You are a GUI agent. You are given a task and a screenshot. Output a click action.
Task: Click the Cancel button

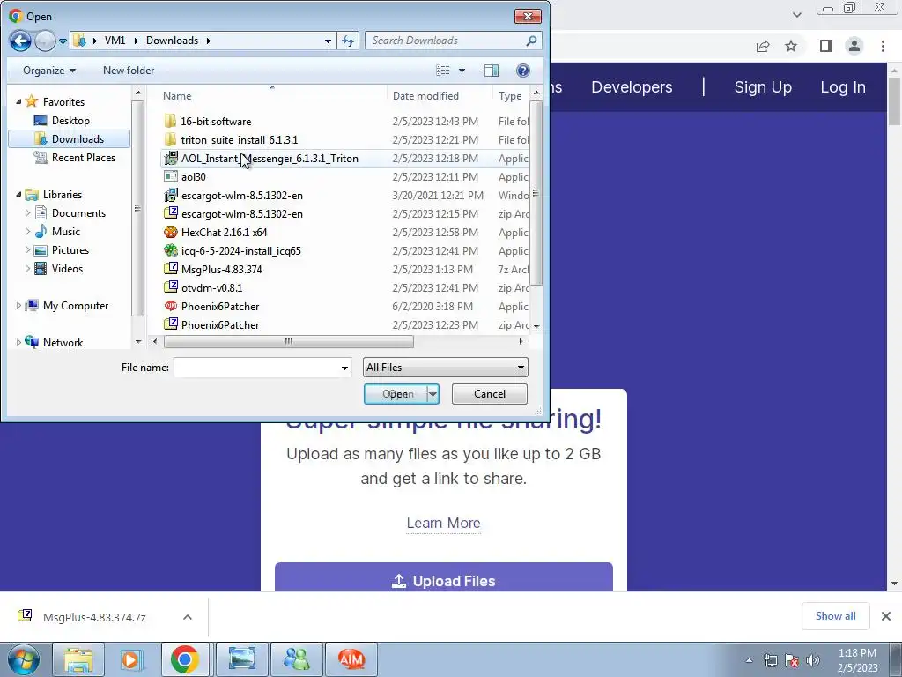coord(490,394)
